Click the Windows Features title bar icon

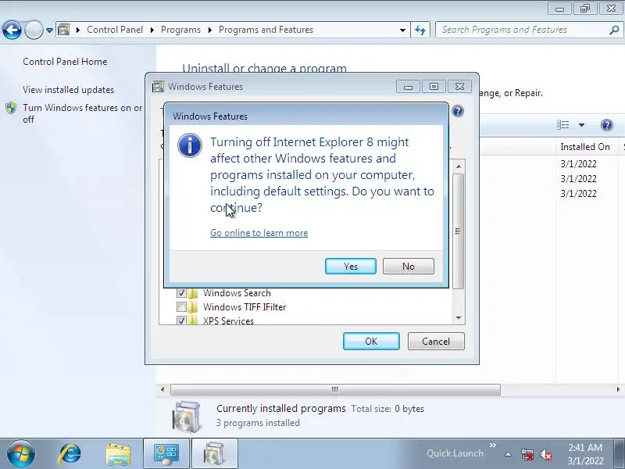[159, 87]
